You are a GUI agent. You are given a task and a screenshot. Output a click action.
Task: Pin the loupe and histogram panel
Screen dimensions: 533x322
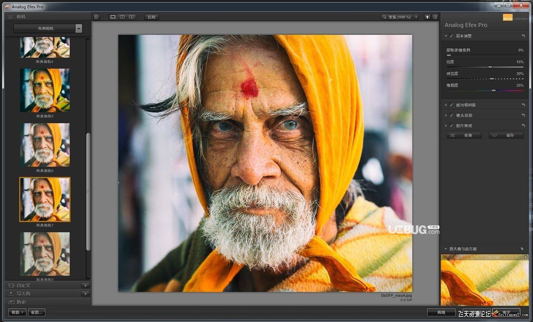coord(522,248)
